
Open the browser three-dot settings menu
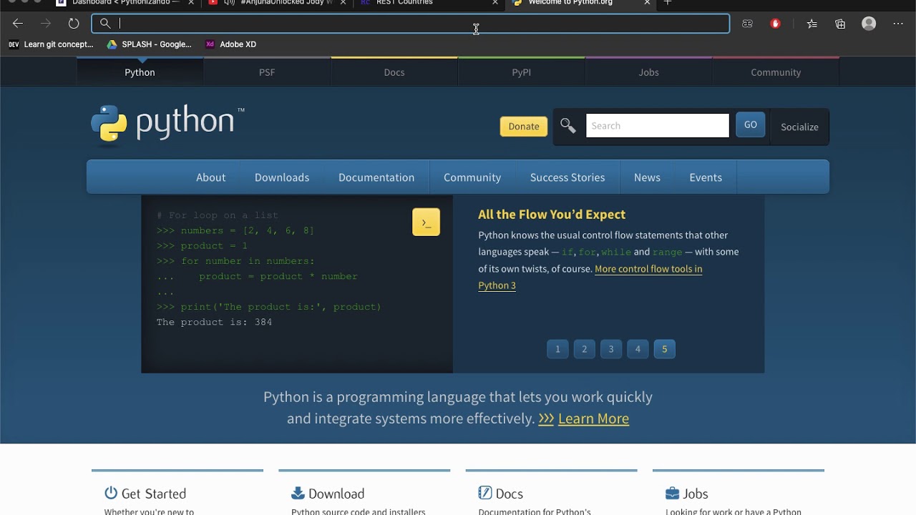click(x=898, y=24)
